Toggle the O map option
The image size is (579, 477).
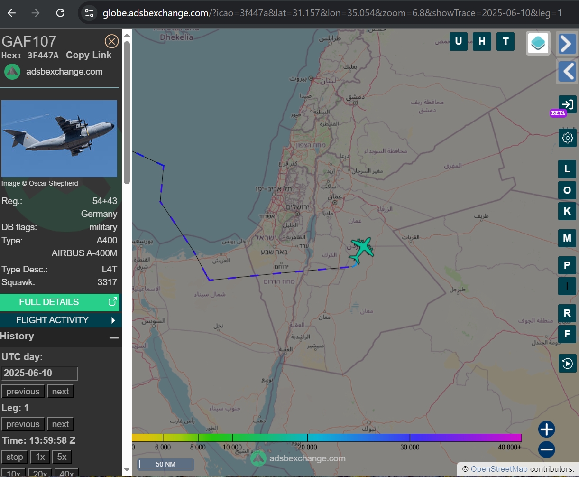coord(567,190)
